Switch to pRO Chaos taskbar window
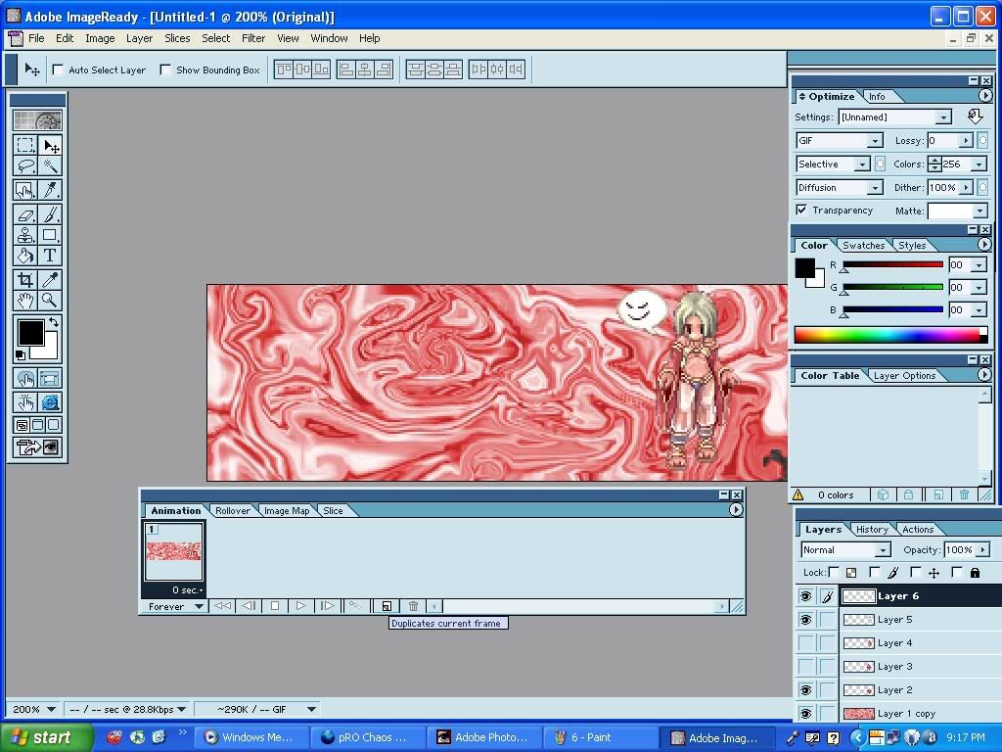The width and height of the screenshot is (1002, 752). click(366, 737)
